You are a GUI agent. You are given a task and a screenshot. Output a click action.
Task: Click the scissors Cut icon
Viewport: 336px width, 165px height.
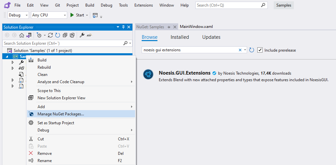pyautogui.click(x=31, y=139)
